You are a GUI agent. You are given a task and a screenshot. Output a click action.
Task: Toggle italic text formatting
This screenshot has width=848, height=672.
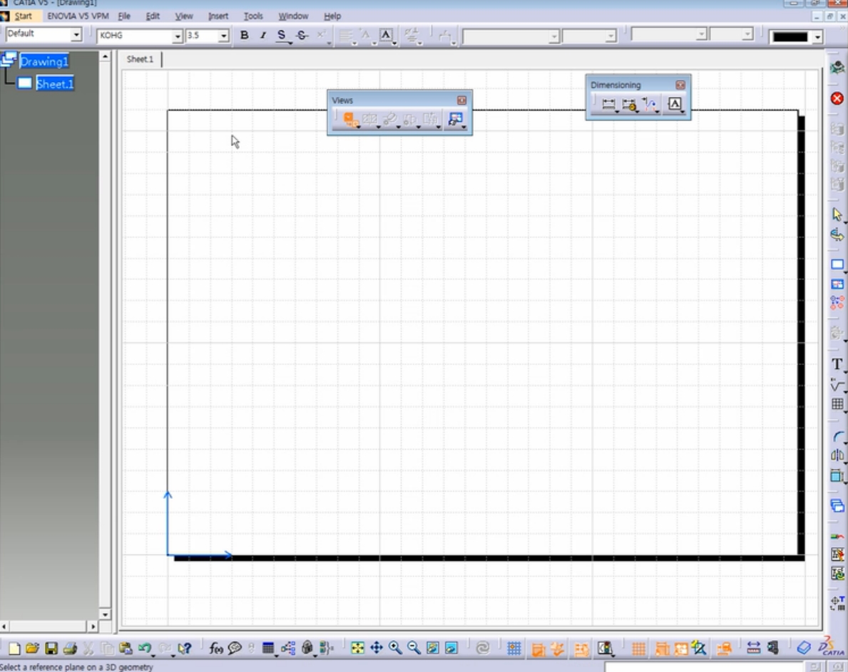262,34
